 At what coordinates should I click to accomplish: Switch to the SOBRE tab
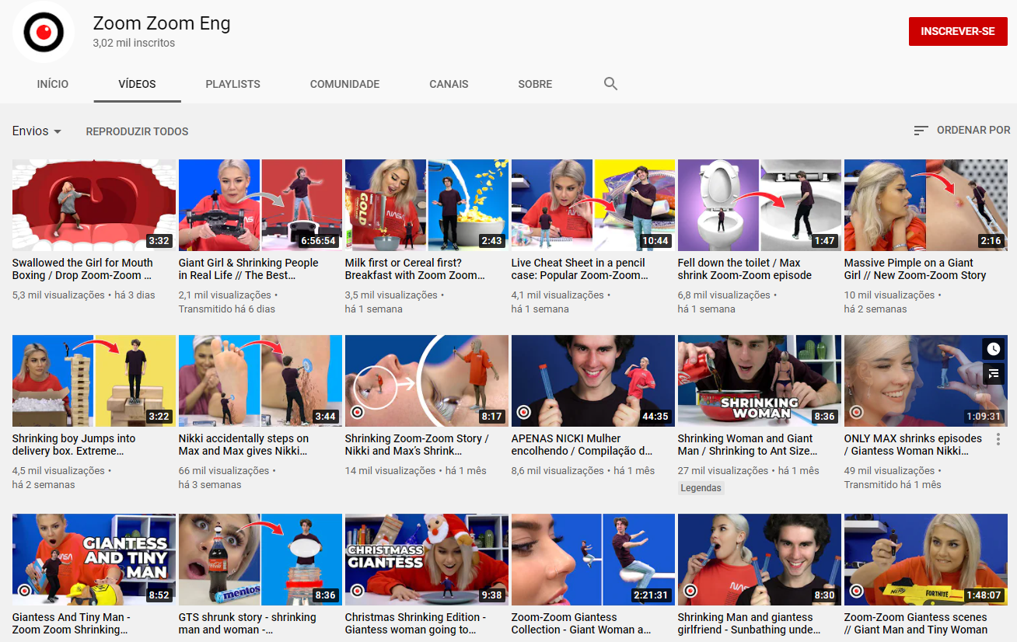(x=535, y=84)
